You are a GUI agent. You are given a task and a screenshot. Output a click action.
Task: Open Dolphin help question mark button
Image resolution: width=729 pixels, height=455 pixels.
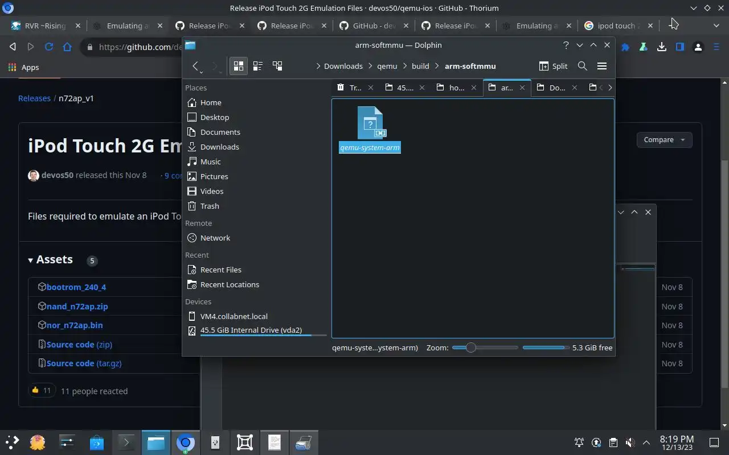point(566,45)
